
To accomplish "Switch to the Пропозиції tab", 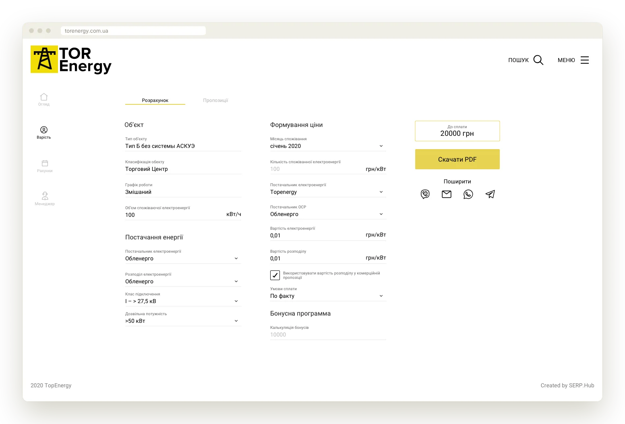I will (215, 100).
